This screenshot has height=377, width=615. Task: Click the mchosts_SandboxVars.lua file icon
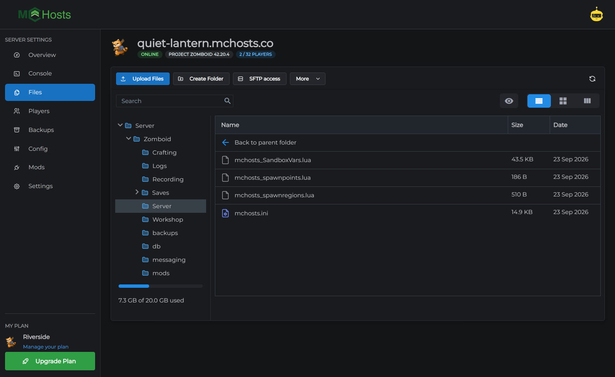[225, 160]
